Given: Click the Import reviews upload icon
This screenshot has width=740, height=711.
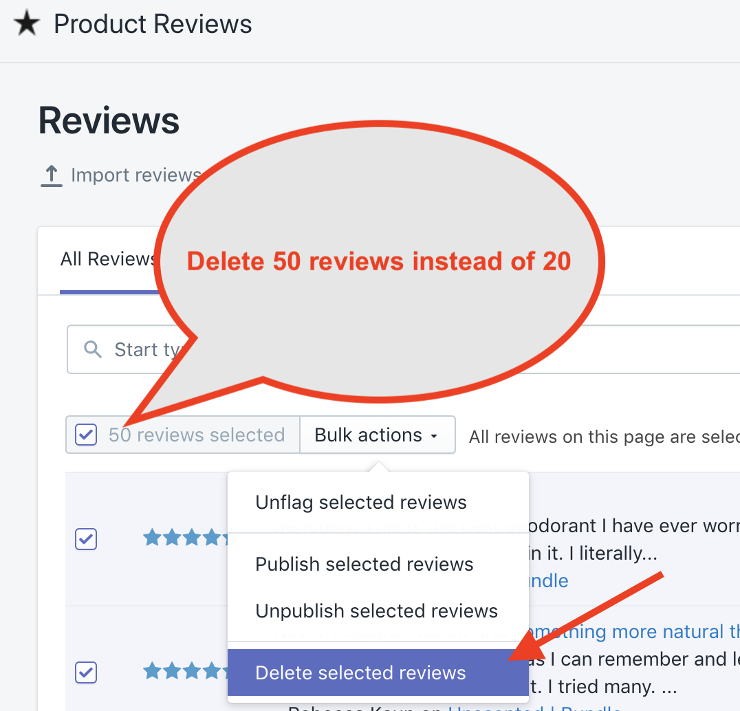Looking at the screenshot, I should coord(52,176).
